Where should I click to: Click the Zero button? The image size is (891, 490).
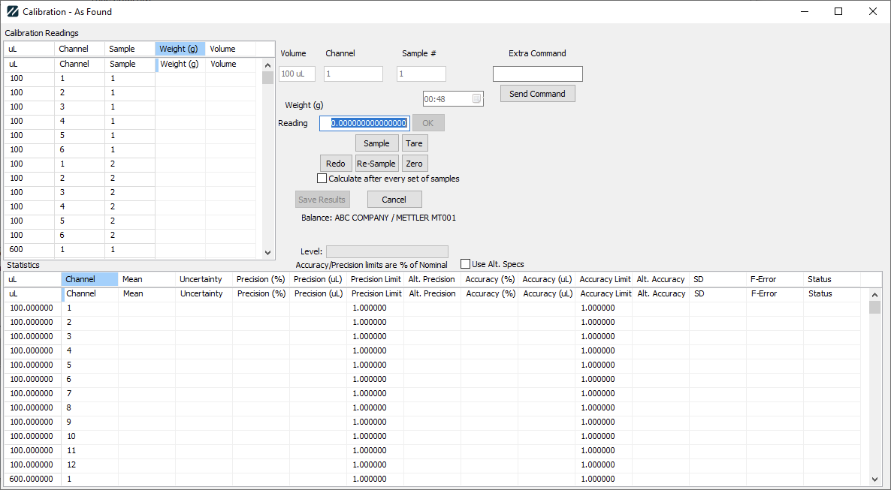click(x=415, y=164)
